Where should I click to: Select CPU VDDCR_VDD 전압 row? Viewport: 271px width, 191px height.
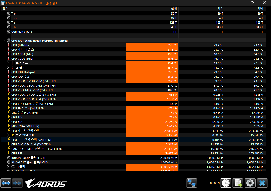[133, 94]
